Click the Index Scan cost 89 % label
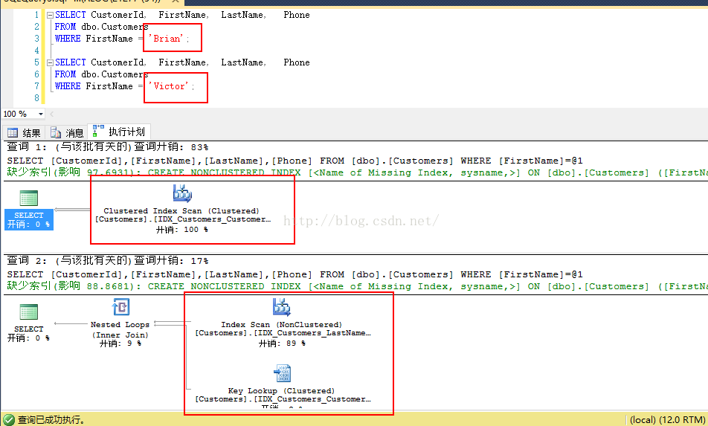 (x=282, y=343)
